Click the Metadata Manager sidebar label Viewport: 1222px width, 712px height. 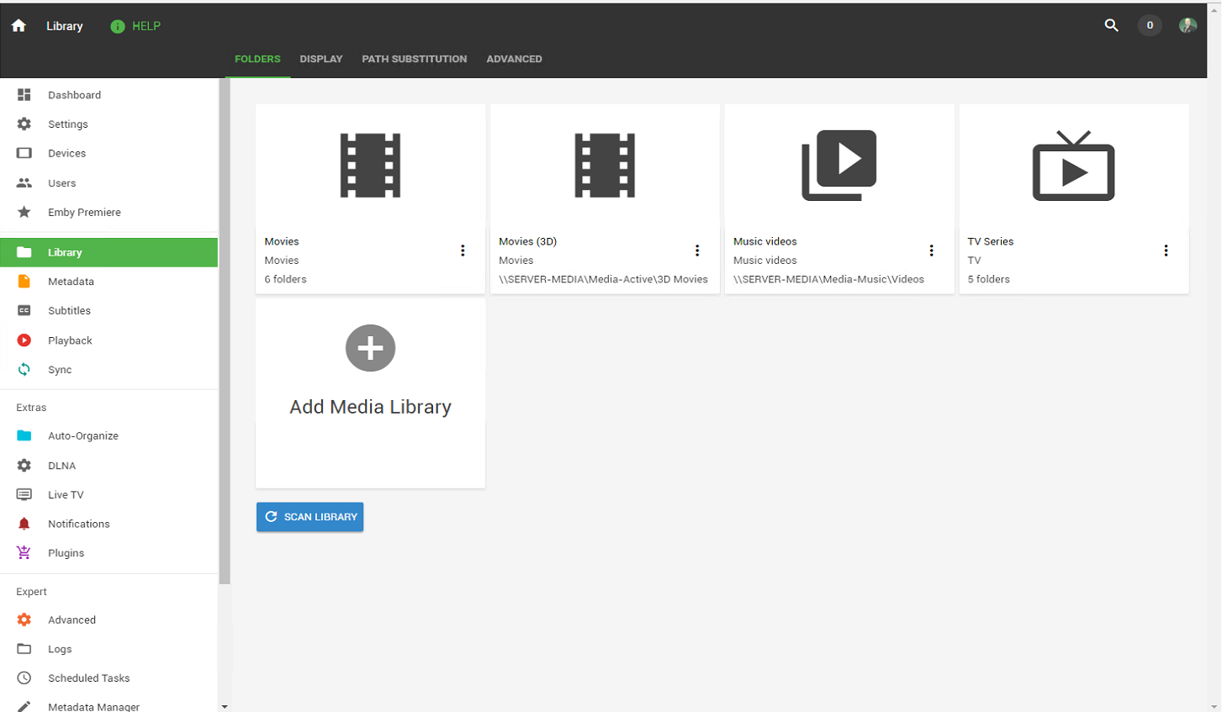93,707
